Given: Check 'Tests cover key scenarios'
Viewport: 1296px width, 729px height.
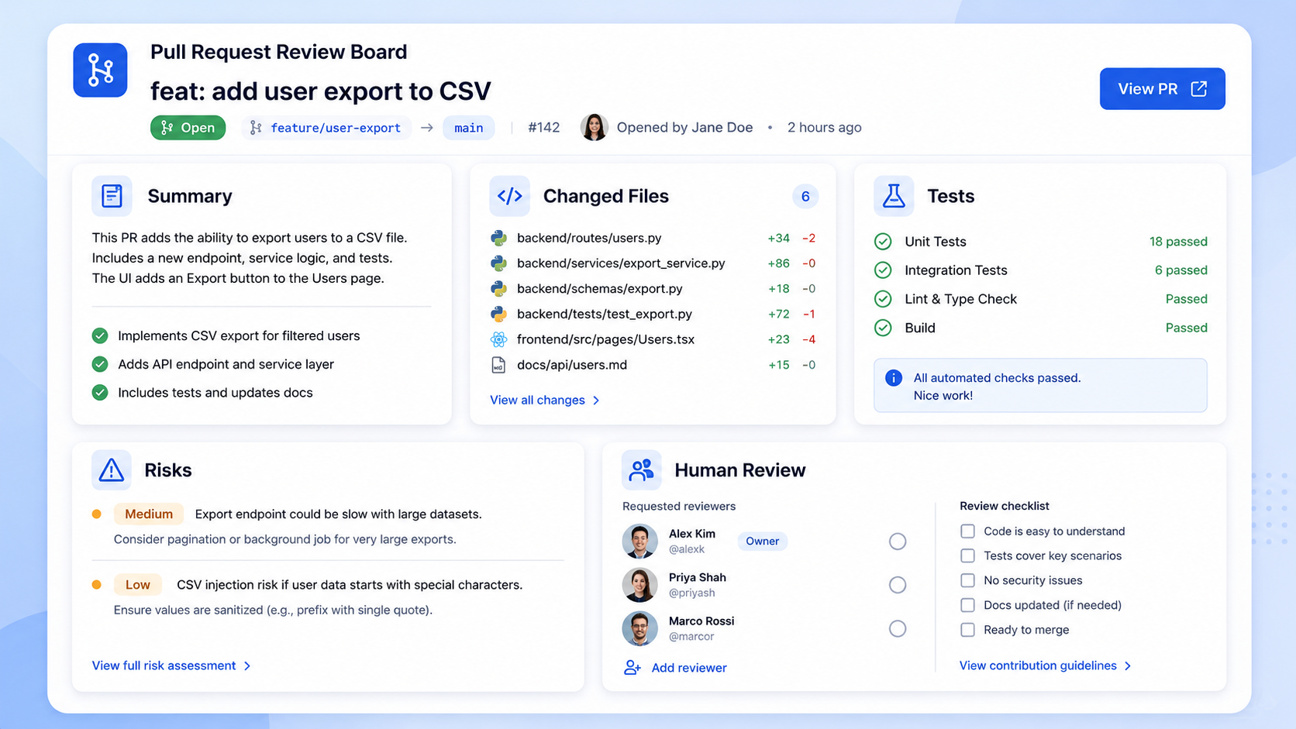Looking at the screenshot, I should coord(967,556).
